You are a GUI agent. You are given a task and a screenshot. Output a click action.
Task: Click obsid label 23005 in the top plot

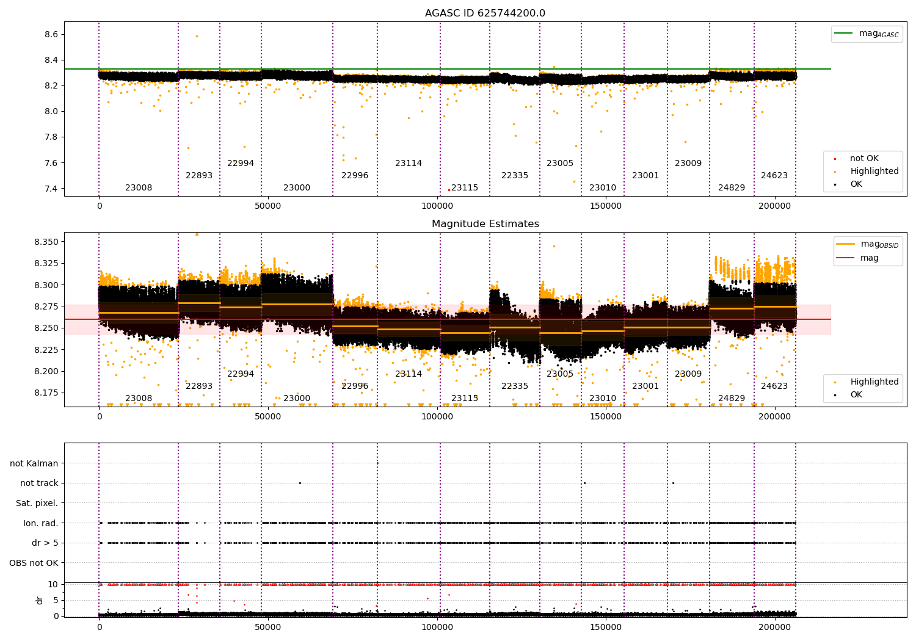[560, 164]
